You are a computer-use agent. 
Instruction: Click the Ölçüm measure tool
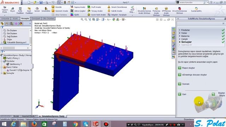[12, 10]
